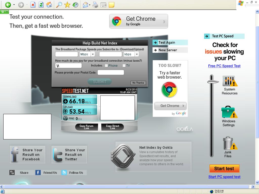Click the broadband price input field

(68, 66)
